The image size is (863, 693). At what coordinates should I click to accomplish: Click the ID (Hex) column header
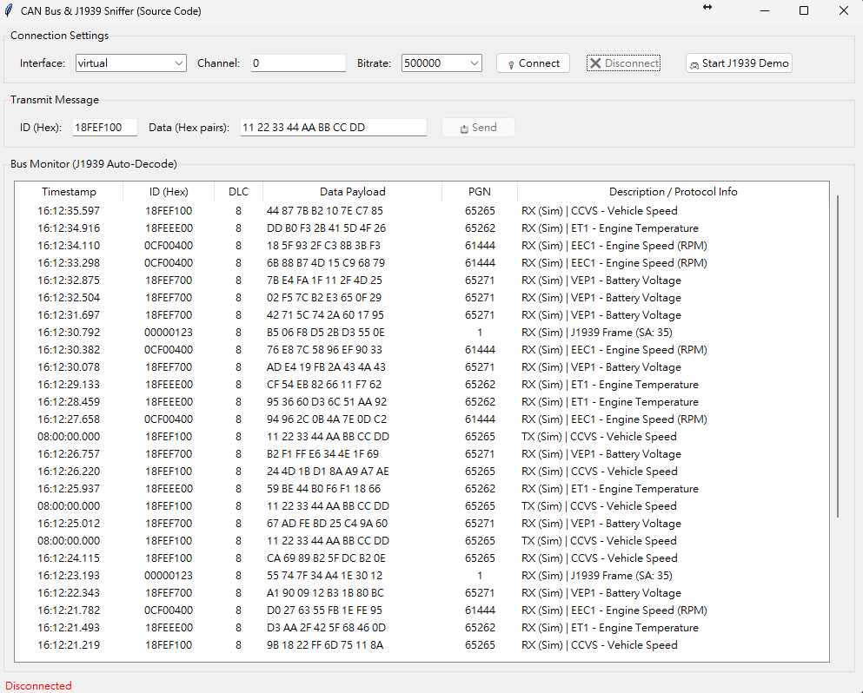169,192
